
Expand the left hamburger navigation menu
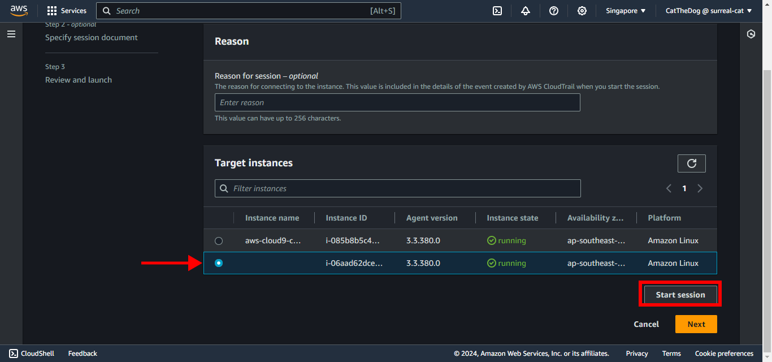click(x=11, y=35)
